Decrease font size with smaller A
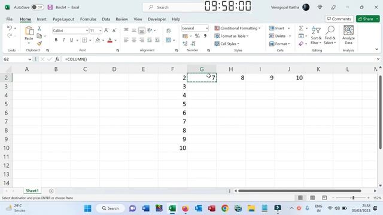 [x=114, y=30]
